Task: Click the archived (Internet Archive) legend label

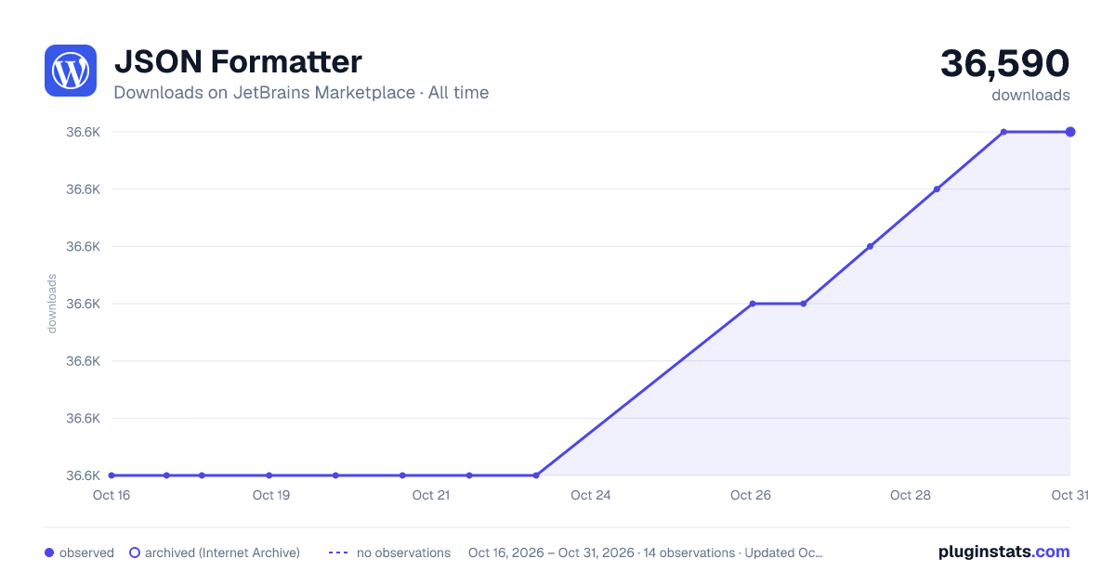Action: point(222,552)
